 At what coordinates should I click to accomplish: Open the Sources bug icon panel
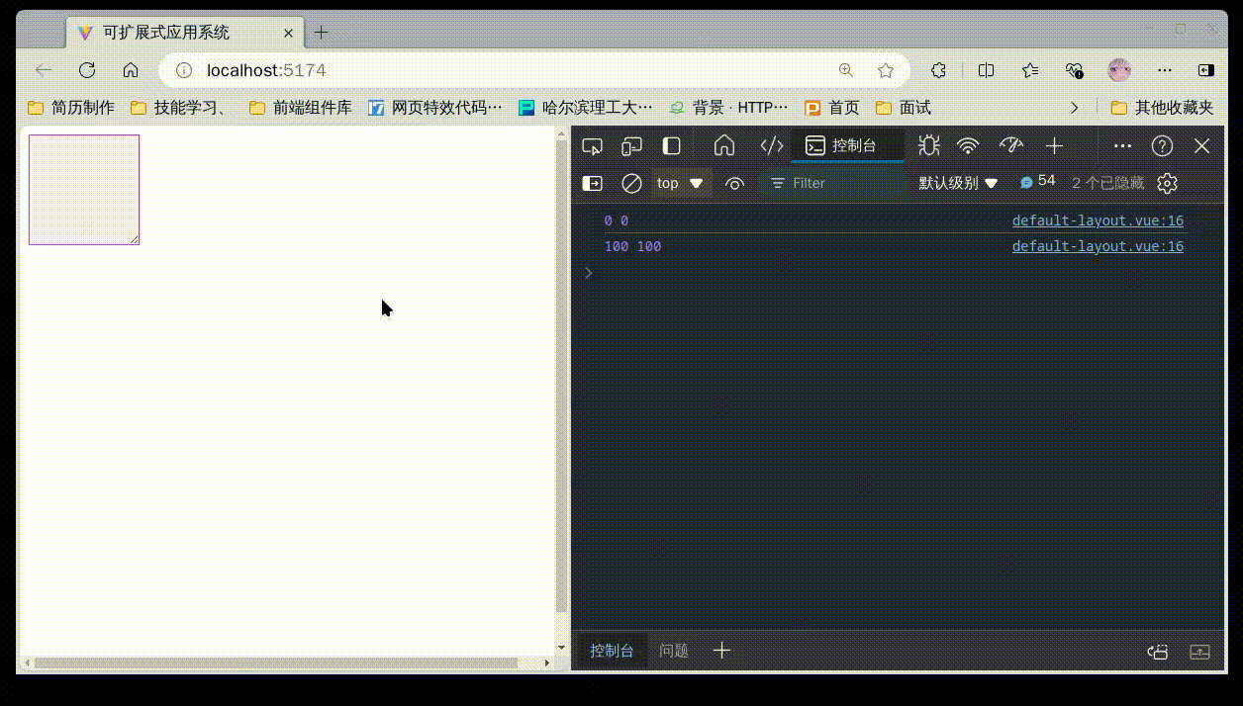click(928, 146)
